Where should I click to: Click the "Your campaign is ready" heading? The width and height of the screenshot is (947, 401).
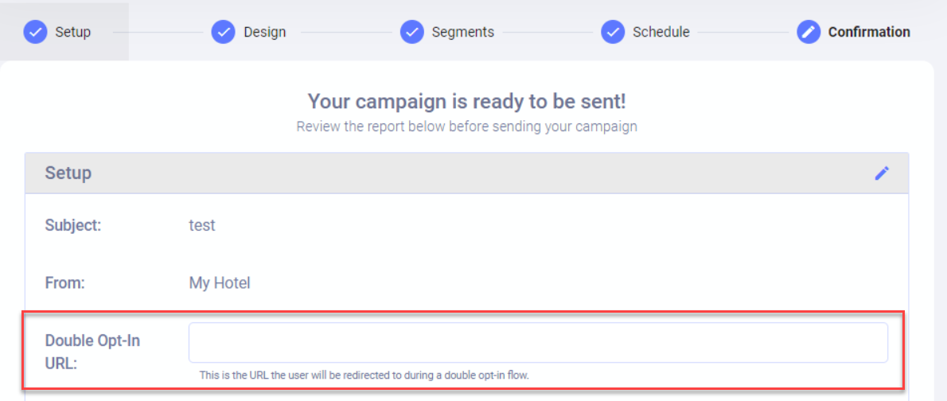[466, 102]
